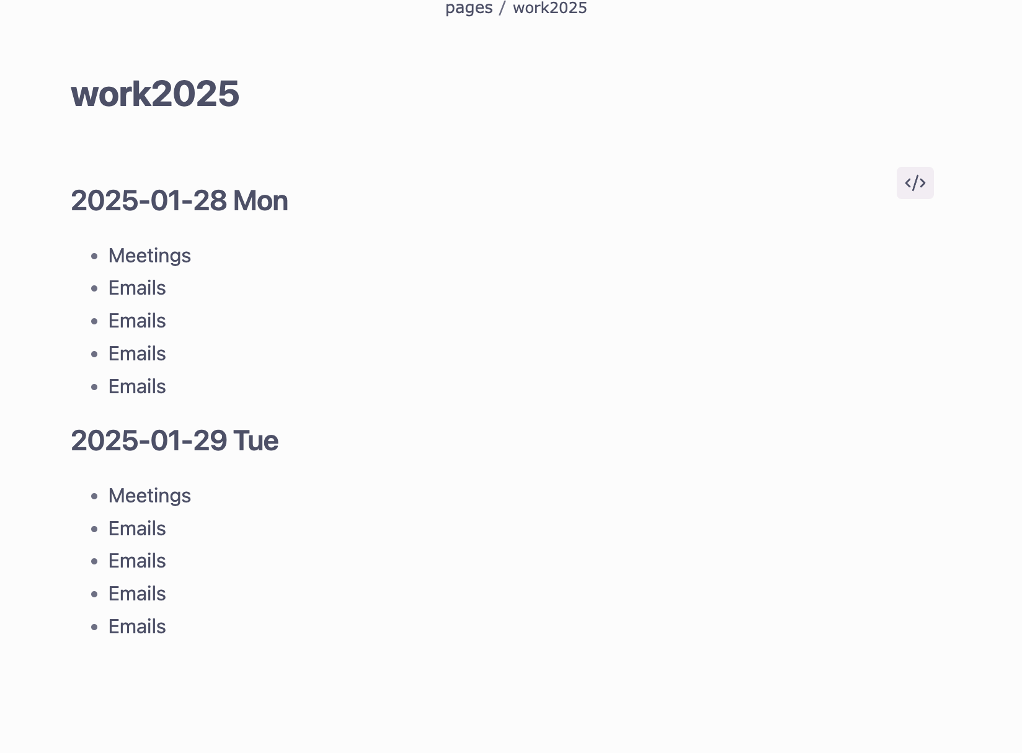This screenshot has height=753, width=1022.
Task: Click third Emails item under 2025-01-29 Tue
Action: [x=137, y=594]
